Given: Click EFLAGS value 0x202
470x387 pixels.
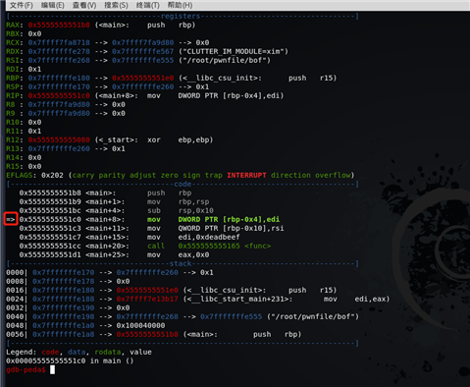Looking at the screenshot, I should 52,176.
